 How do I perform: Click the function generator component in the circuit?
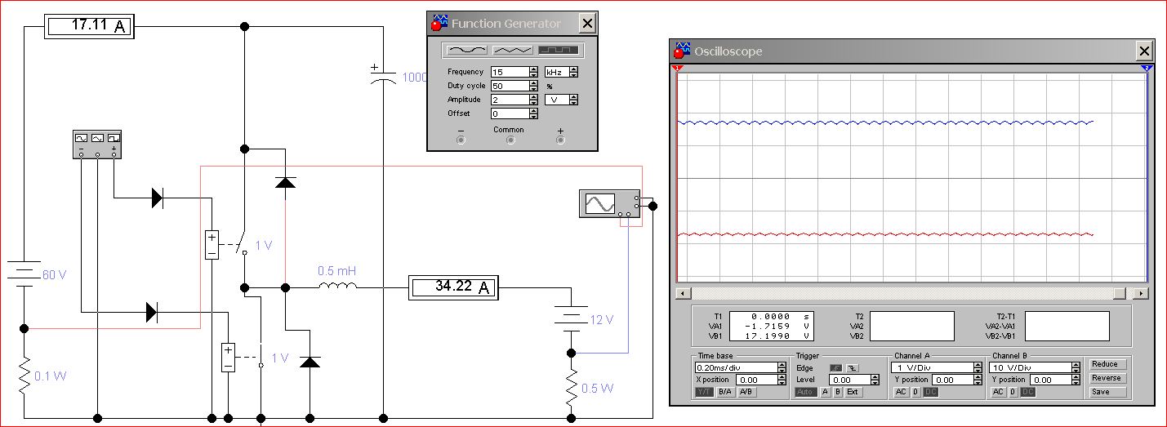(x=97, y=145)
